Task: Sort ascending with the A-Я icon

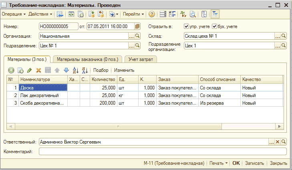Action: click(x=75, y=70)
